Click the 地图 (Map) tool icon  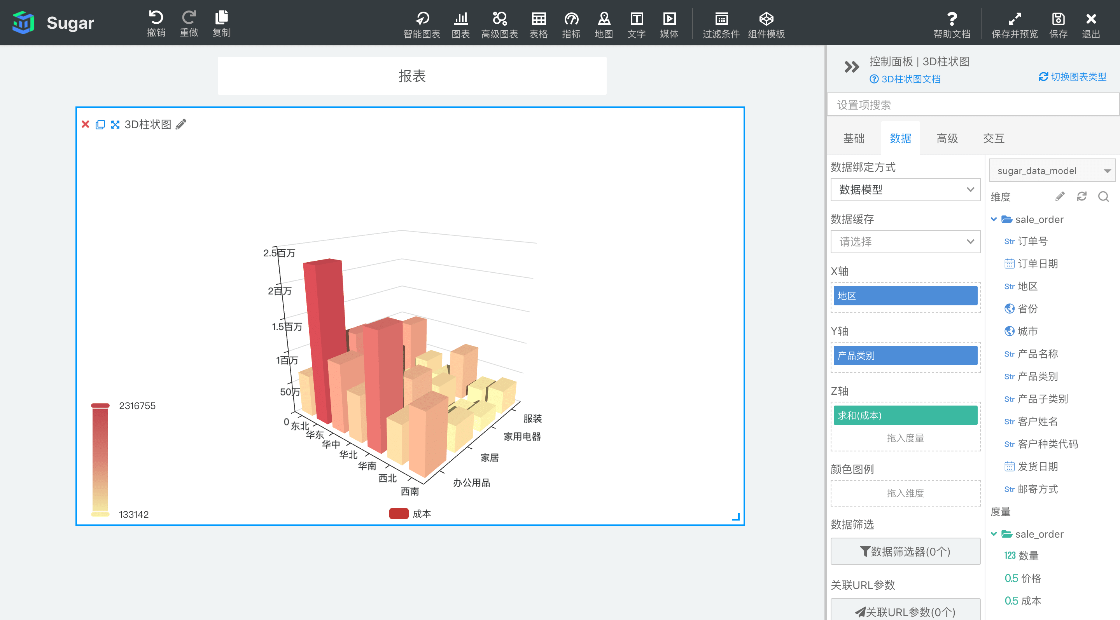point(604,22)
